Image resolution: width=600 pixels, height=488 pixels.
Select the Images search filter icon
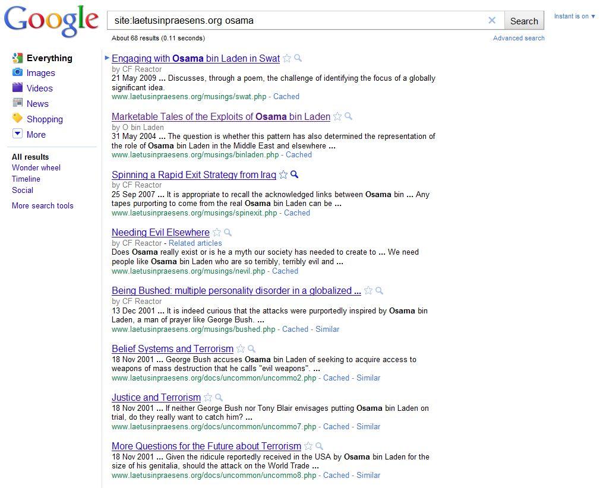(18, 73)
